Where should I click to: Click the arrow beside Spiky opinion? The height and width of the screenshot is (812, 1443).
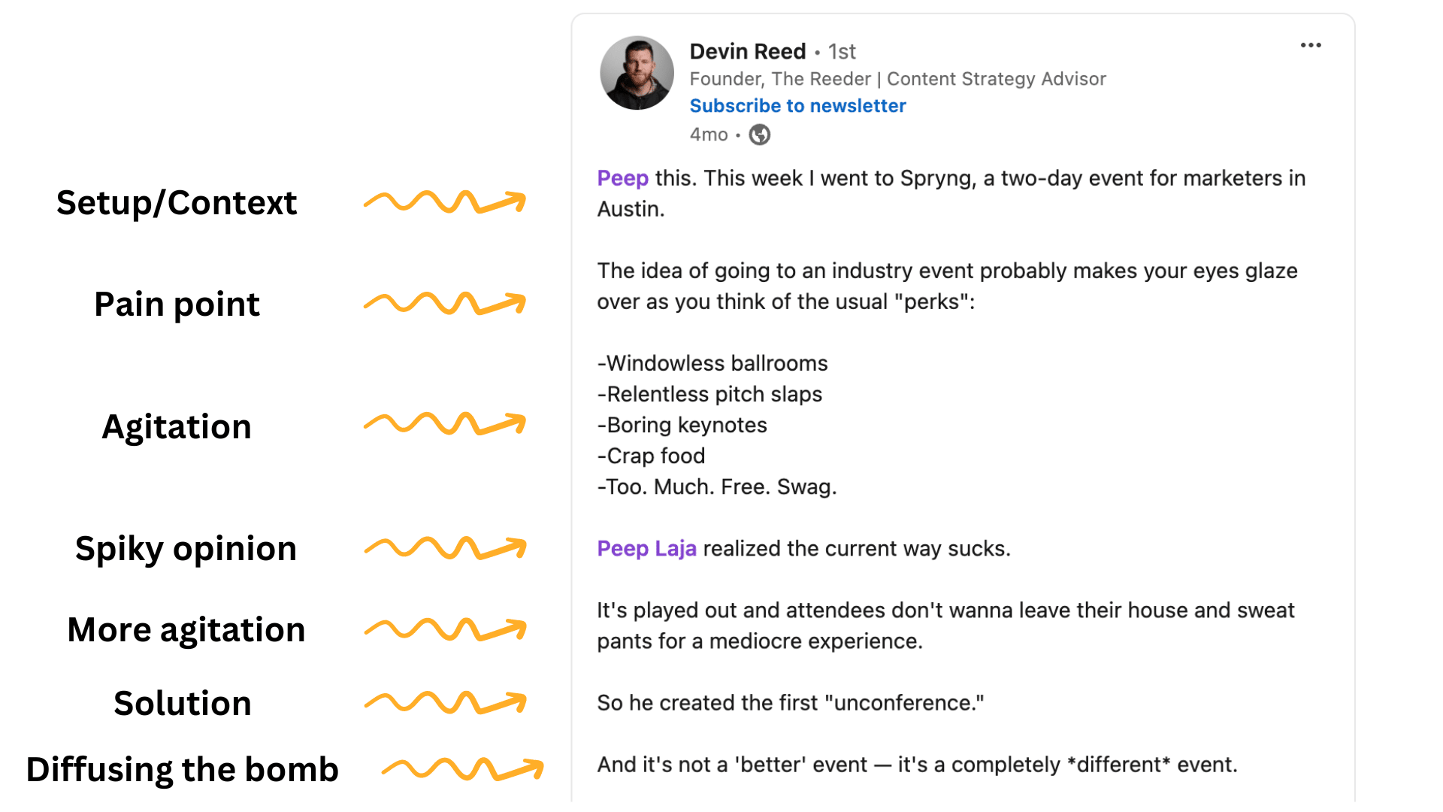click(445, 548)
